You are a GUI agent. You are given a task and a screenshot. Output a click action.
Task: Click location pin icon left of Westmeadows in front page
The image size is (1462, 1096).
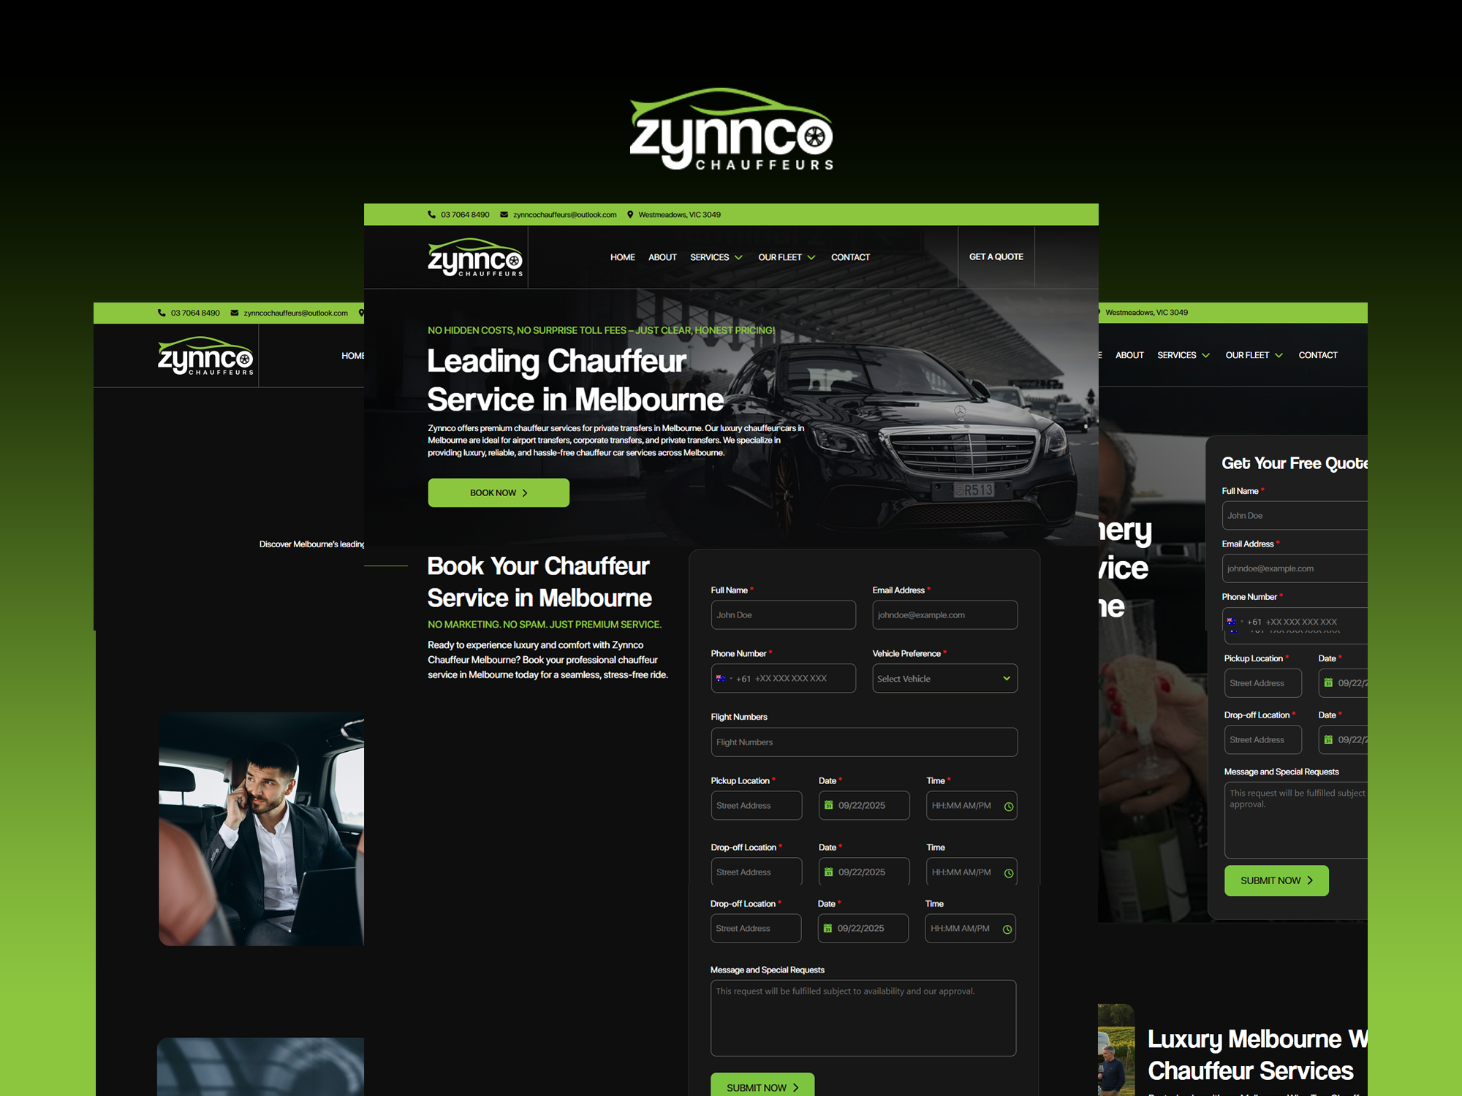pos(630,215)
